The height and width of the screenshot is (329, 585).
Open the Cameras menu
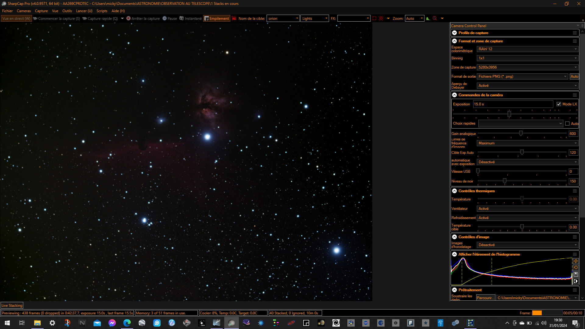coord(24,11)
